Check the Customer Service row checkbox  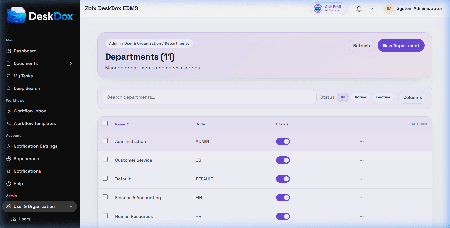pos(105,159)
